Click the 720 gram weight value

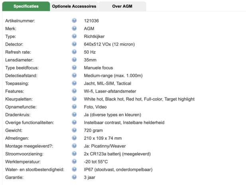(x=93, y=130)
